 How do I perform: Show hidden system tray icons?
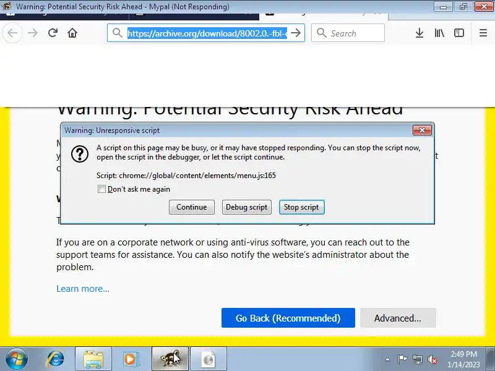coord(388,359)
